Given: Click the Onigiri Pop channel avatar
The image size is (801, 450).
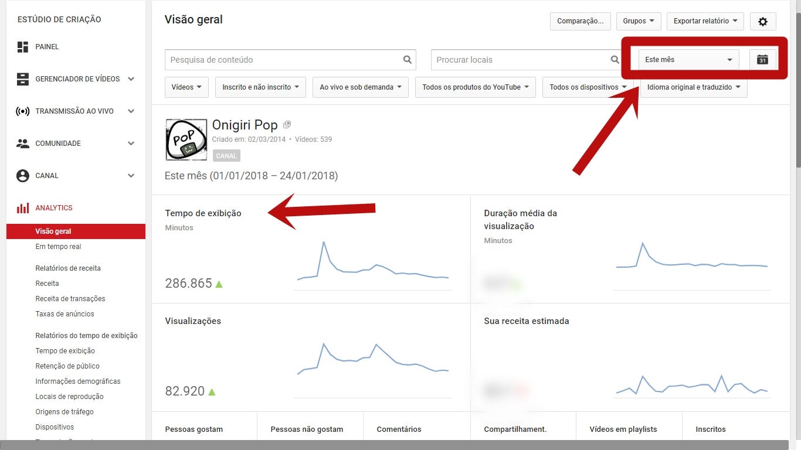Looking at the screenshot, I should tap(186, 139).
